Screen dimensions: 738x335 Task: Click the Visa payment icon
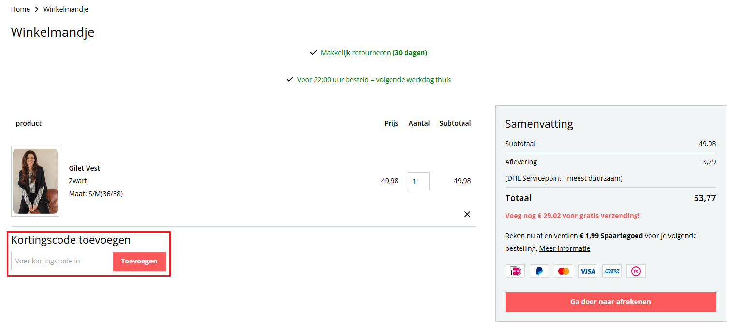coord(588,271)
